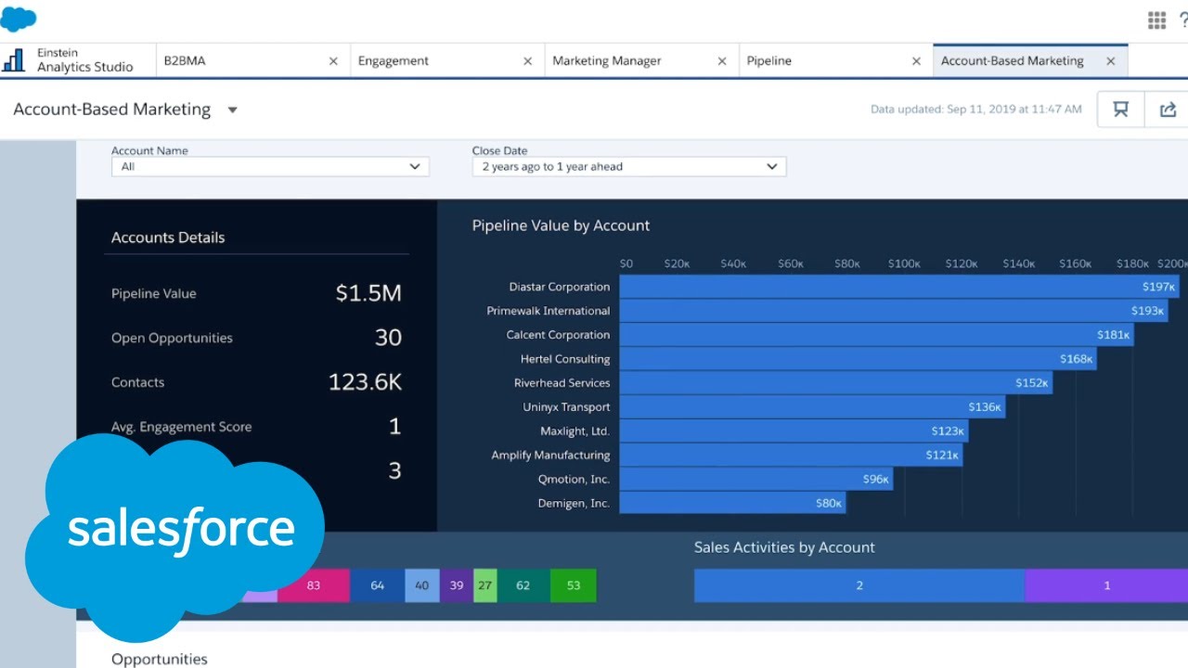Click the Opportunities section heading

pyautogui.click(x=160, y=659)
